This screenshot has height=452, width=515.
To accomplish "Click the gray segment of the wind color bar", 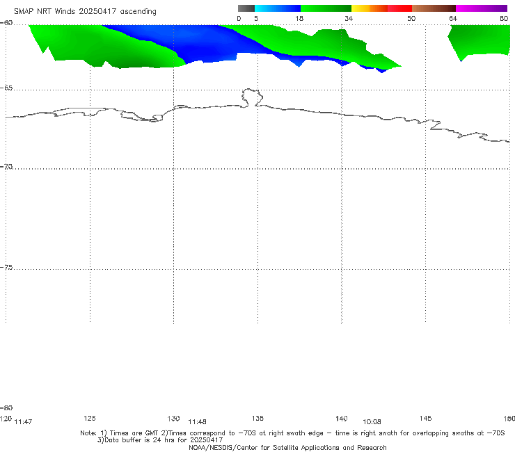I will click(x=246, y=8).
